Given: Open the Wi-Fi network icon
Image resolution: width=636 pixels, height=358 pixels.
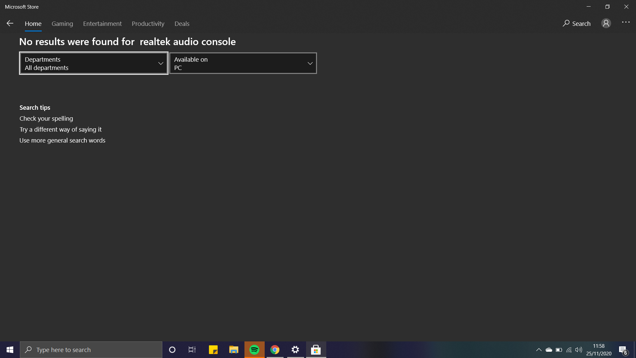Looking at the screenshot, I should click(x=569, y=350).
